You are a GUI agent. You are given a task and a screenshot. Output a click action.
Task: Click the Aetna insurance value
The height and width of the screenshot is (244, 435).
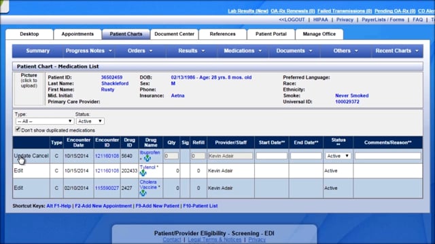point(177,96)
